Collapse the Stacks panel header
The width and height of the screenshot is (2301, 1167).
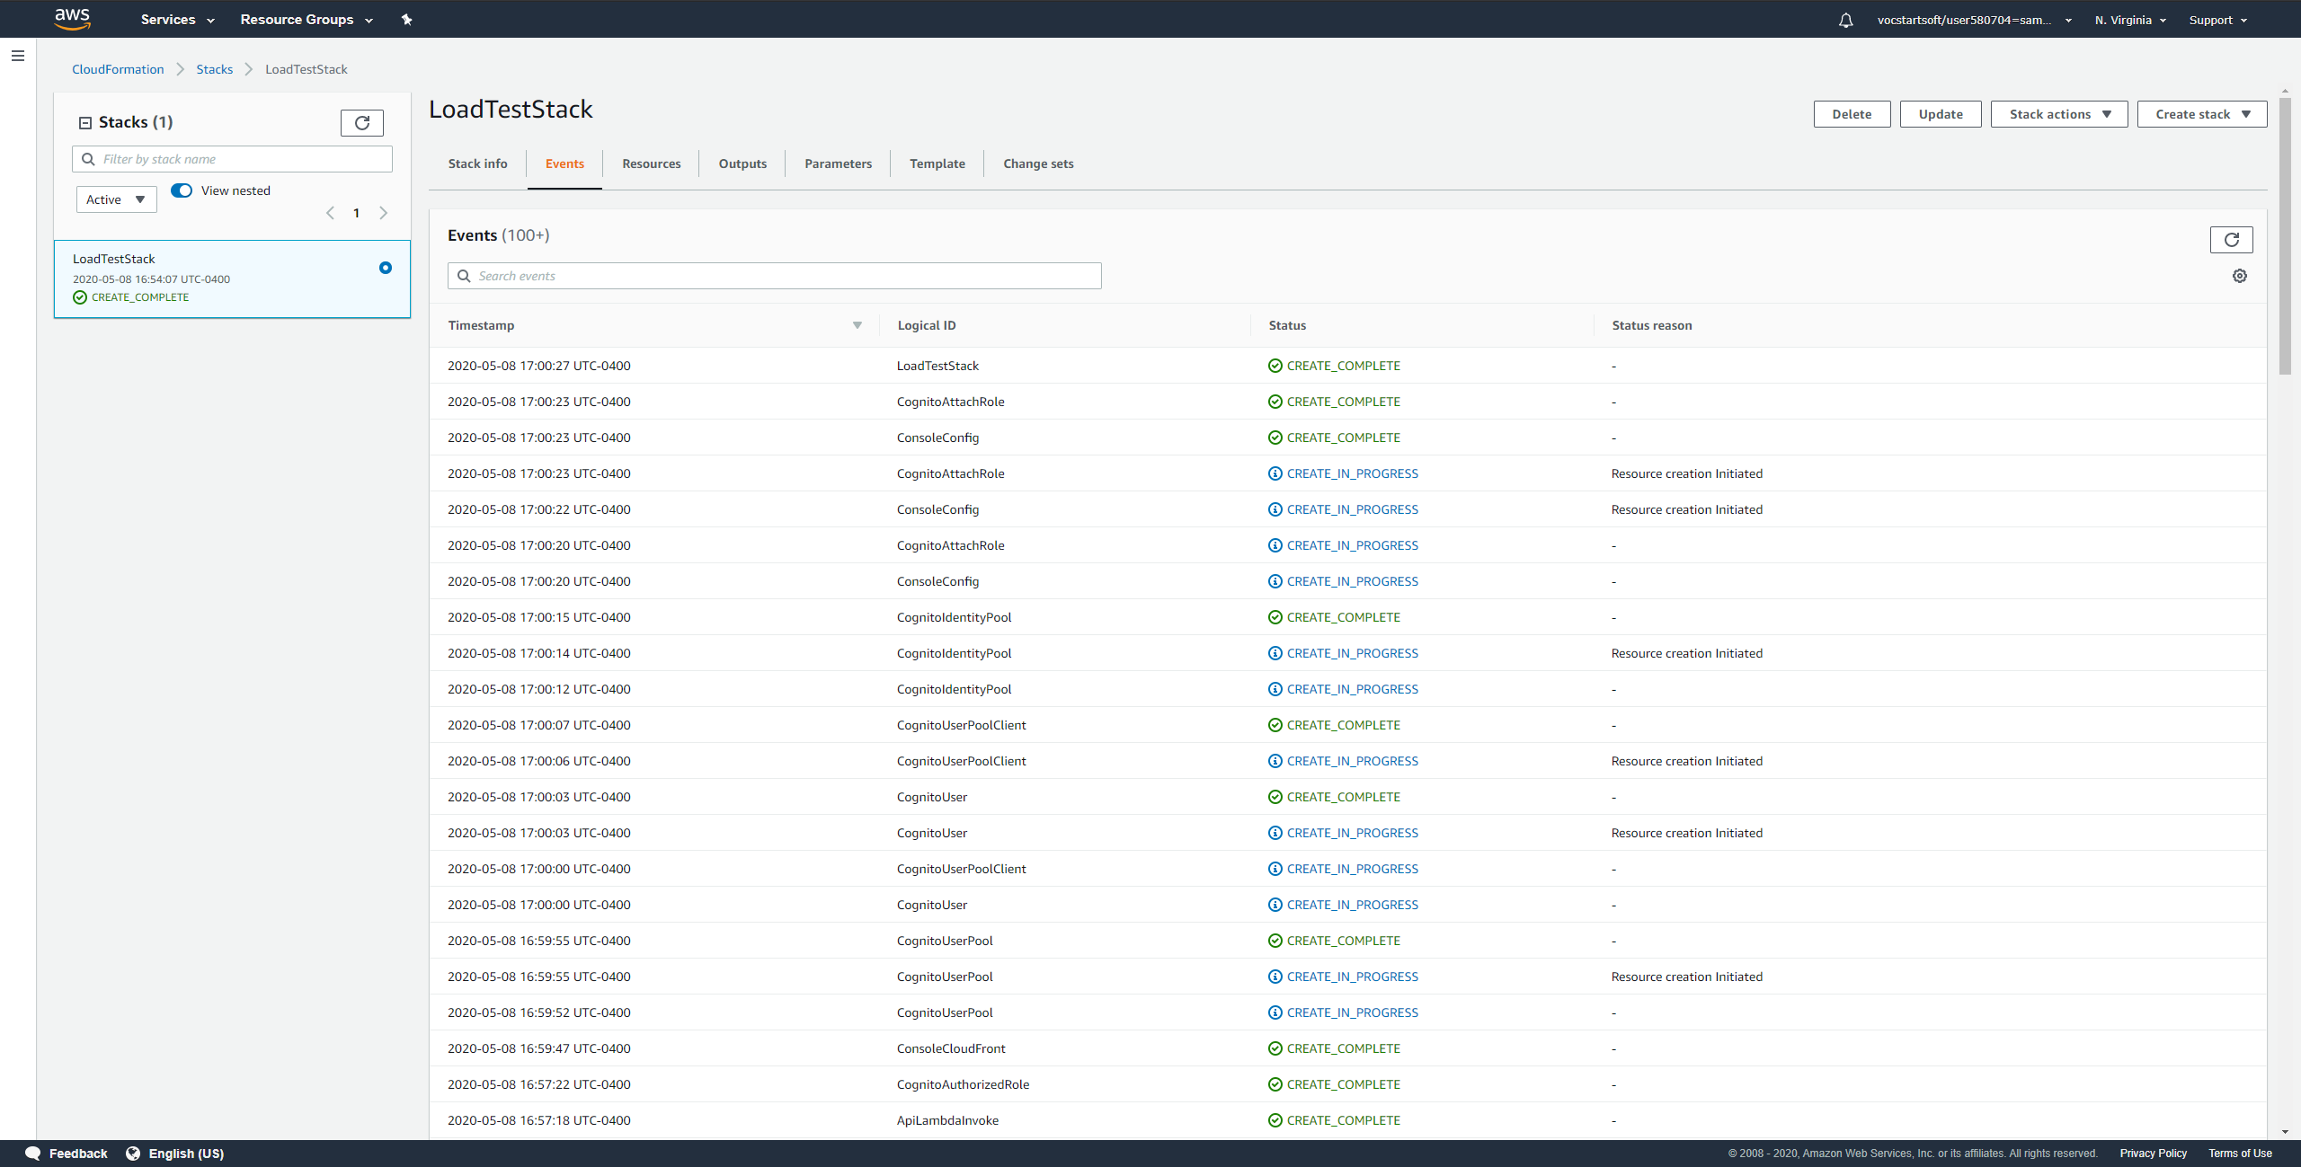(85, 123)
